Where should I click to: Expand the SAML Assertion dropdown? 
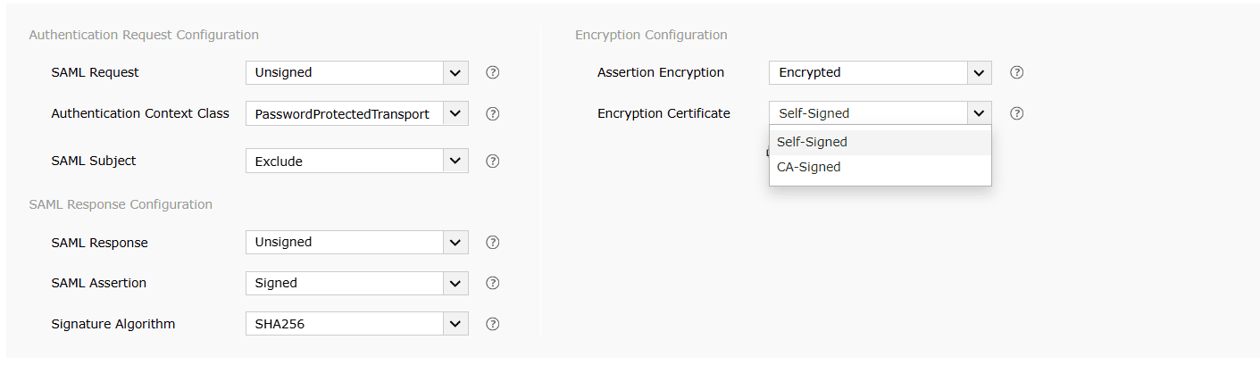357,283
